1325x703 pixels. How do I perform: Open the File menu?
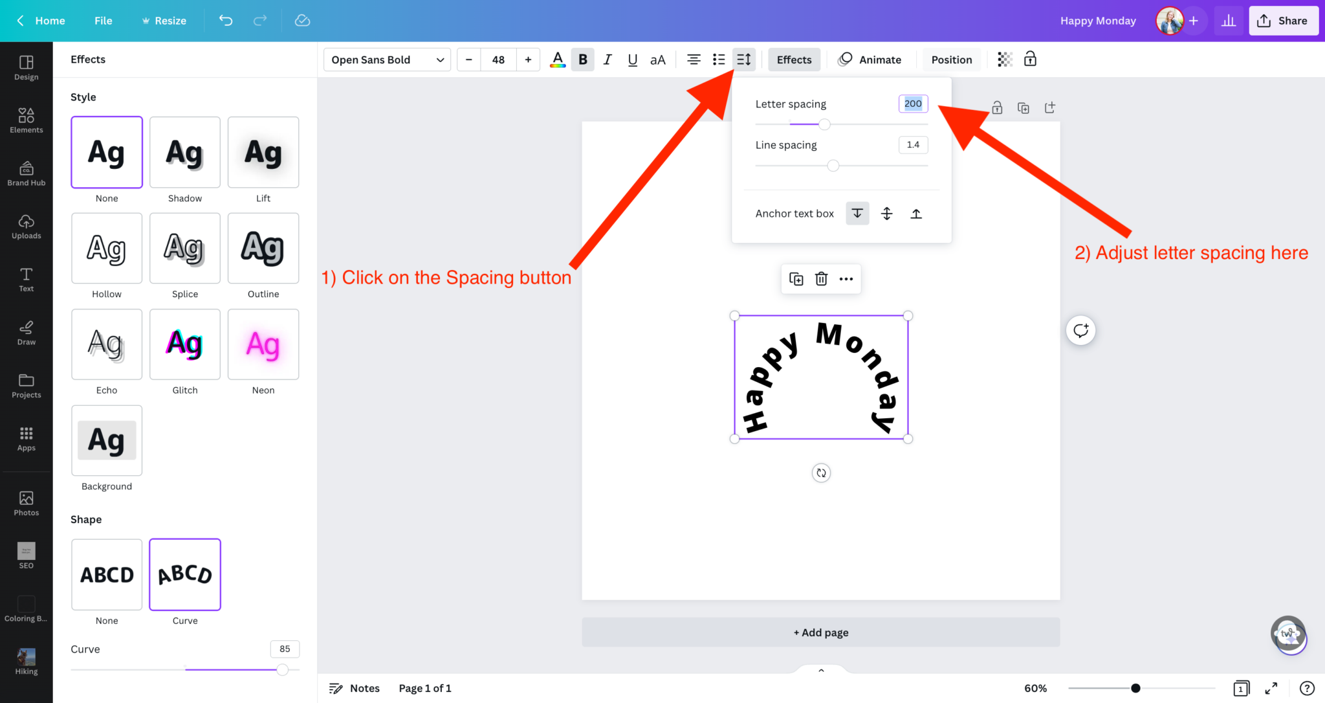[x=103, y=21]
